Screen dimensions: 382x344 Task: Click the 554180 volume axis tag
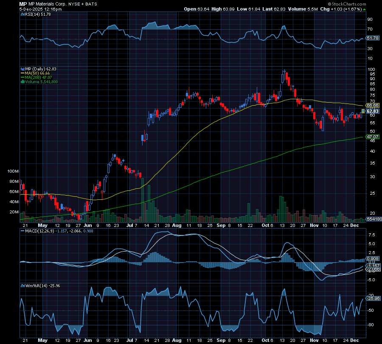pyautogui.click(x=374, y=219)
